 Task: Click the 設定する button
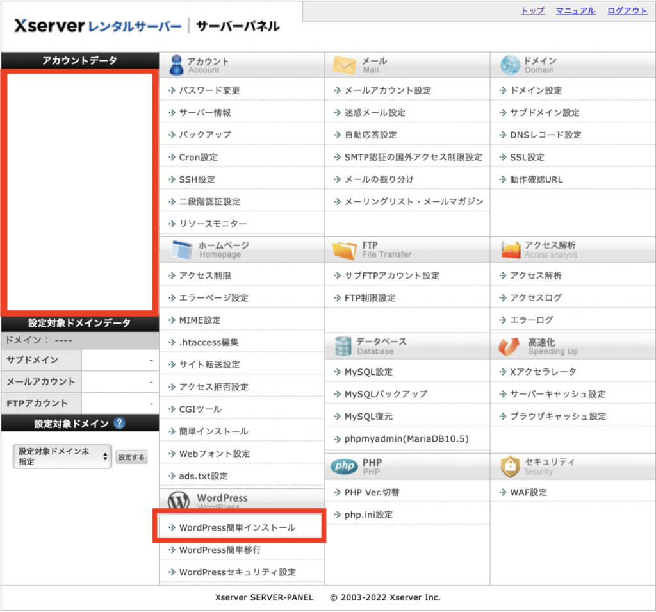[x=131, y=457]
